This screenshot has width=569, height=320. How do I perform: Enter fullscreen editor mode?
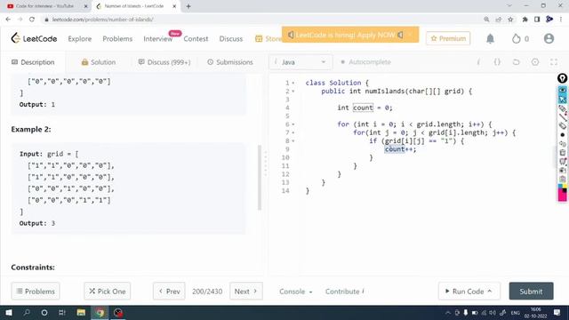click(x=553, y=62)
